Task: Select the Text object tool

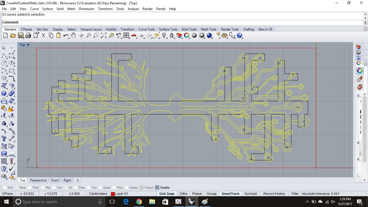Action: click(x=4, y=139)
